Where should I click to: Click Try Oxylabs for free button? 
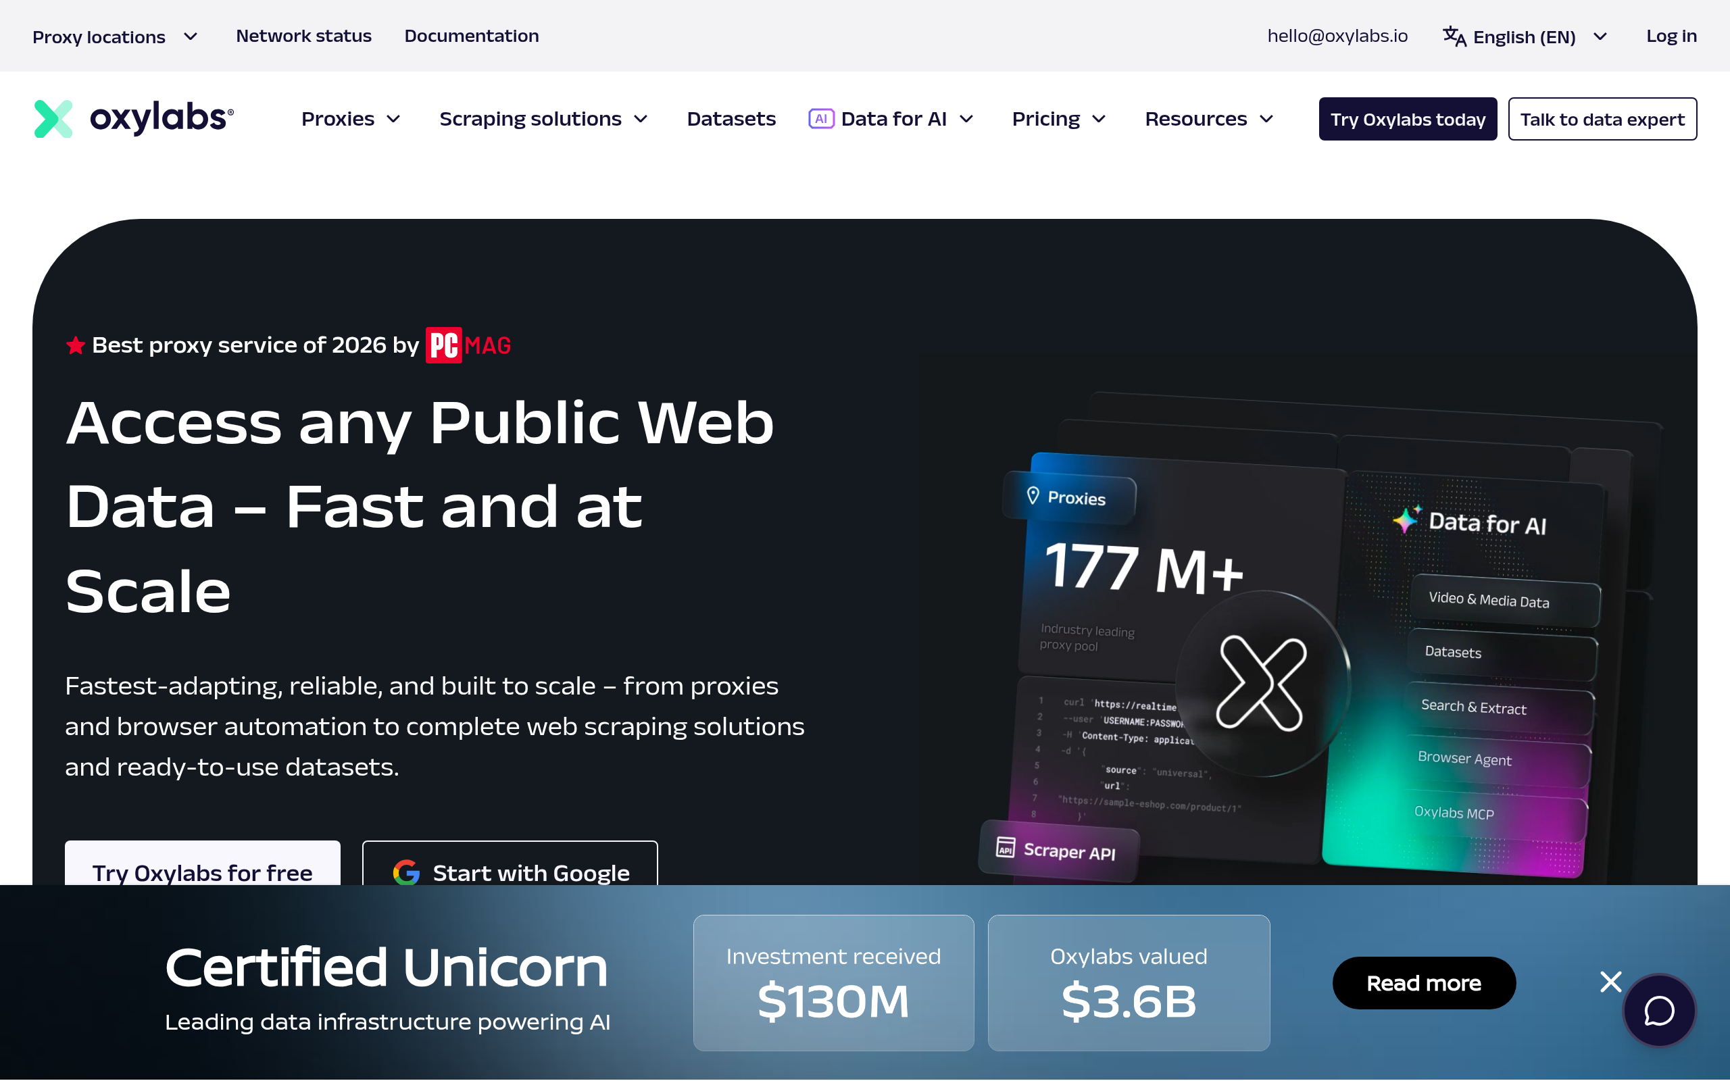pos(202,863)
